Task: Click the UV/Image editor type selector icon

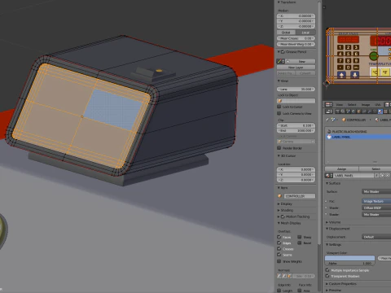Action: coord(328,105)
